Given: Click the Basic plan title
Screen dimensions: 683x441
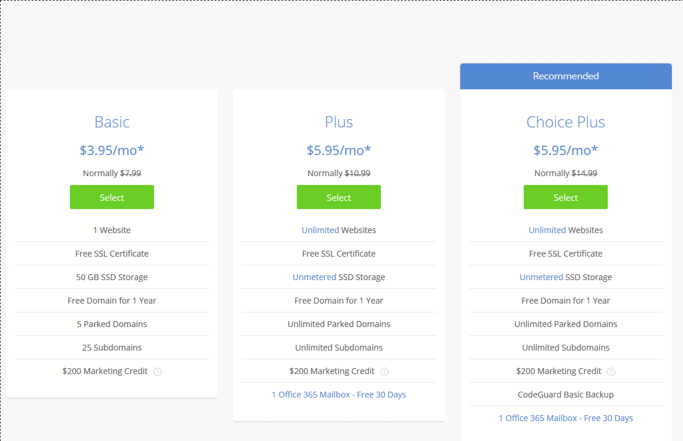Looking at the screenshot, I should [112, 122].
